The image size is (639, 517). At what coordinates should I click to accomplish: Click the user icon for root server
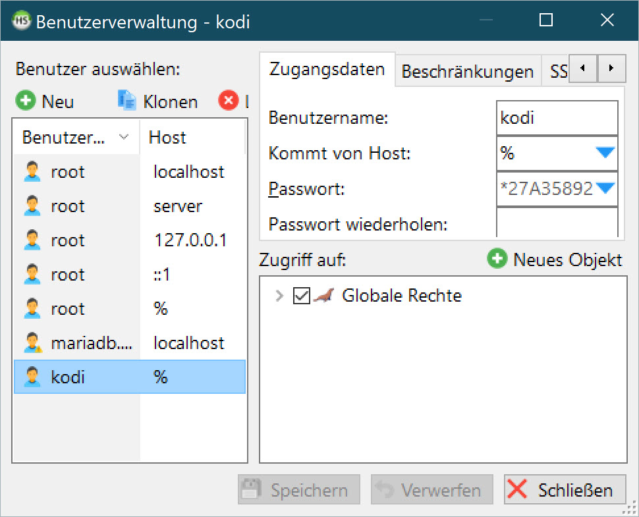[x=32, y=205]
